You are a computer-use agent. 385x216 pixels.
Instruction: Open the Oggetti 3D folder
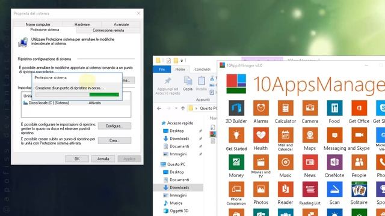tap(176, 211)
